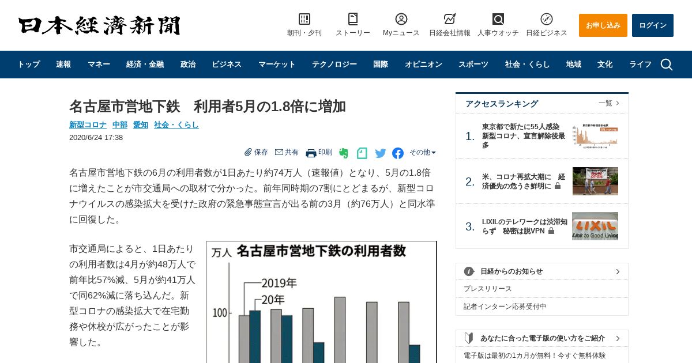Open ranking article 米、コロナ再拡大期に
692x363 pixels.
pos(524,181)
